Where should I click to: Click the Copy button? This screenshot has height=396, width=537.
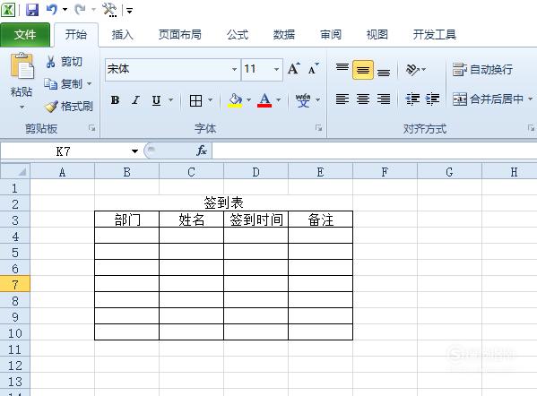(x=64, y=83)
